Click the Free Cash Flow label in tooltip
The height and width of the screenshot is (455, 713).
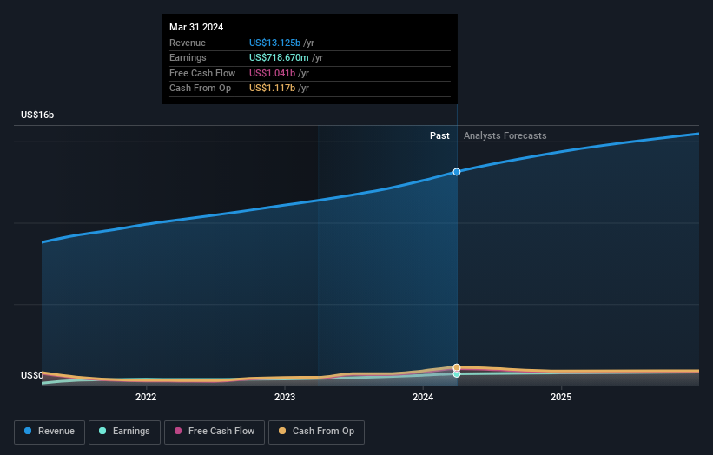(202, 73)
